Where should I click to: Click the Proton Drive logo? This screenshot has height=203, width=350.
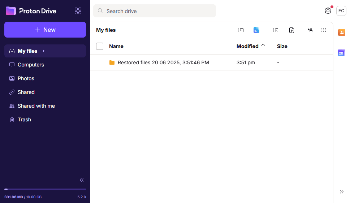pyautogui.click(x=31, y=11)
